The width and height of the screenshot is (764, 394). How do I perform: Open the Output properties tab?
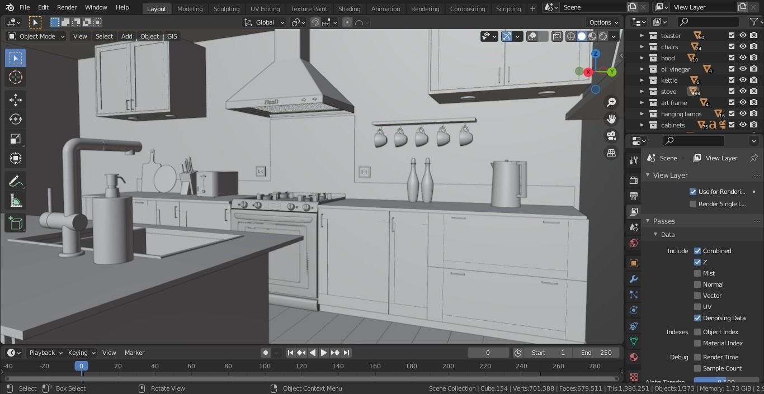click(633, 196)
